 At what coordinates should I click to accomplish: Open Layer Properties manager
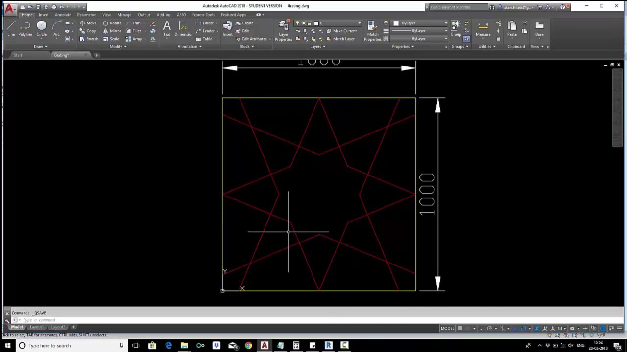click(x=284, y=30)
